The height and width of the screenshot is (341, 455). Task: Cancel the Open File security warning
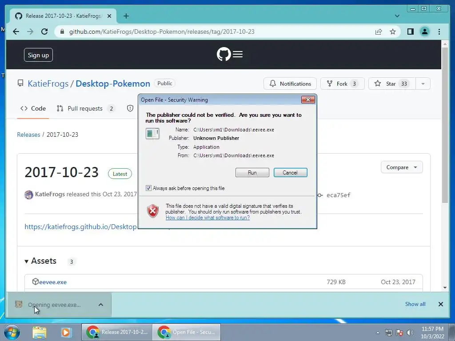click(x=290, y=173)
